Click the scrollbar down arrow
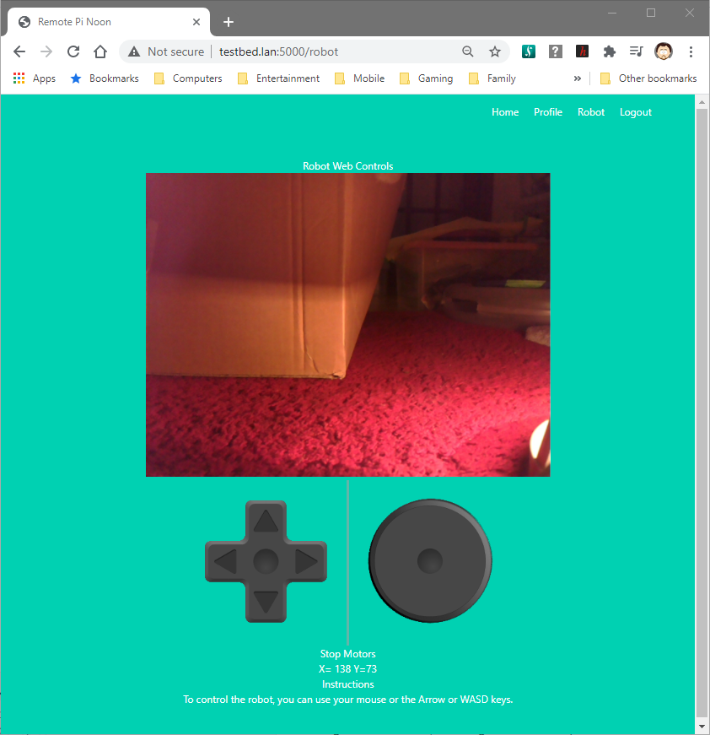The width and height of the screenshot is (710, 735). click(702, 726)
